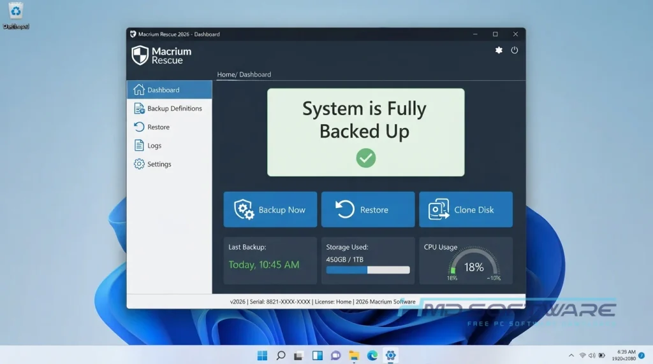Launch Microsoft Edge from taskbar

372,355
